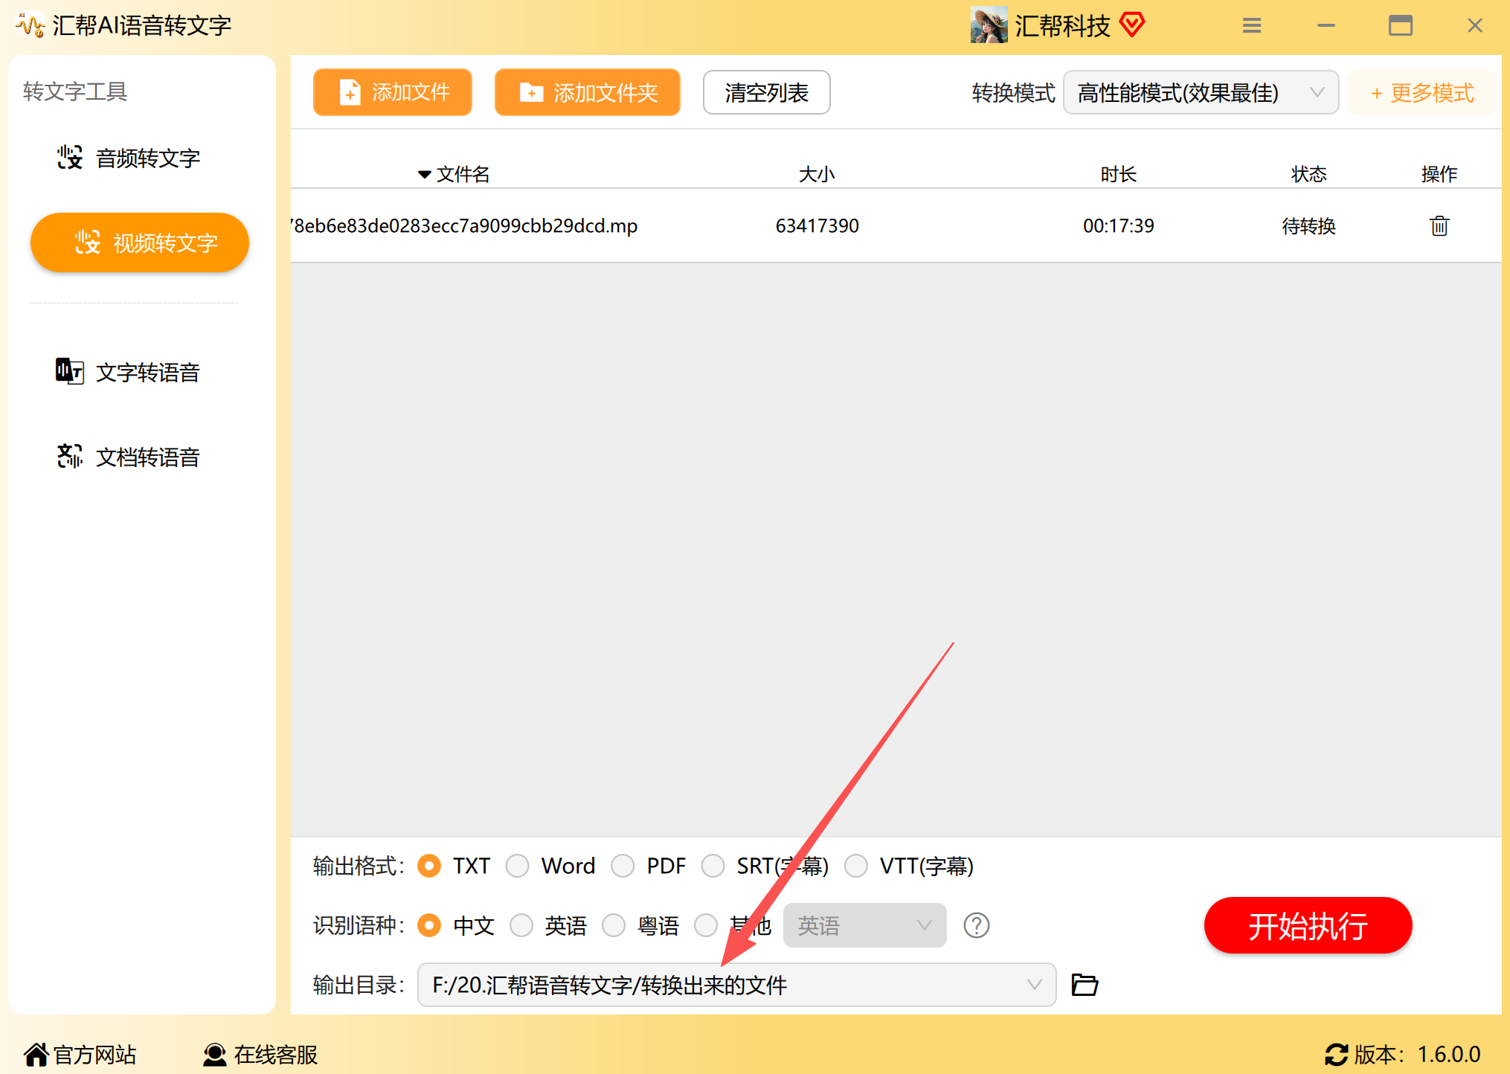
Task: Click the red 开始执行 button
Action: (1308, 925)
